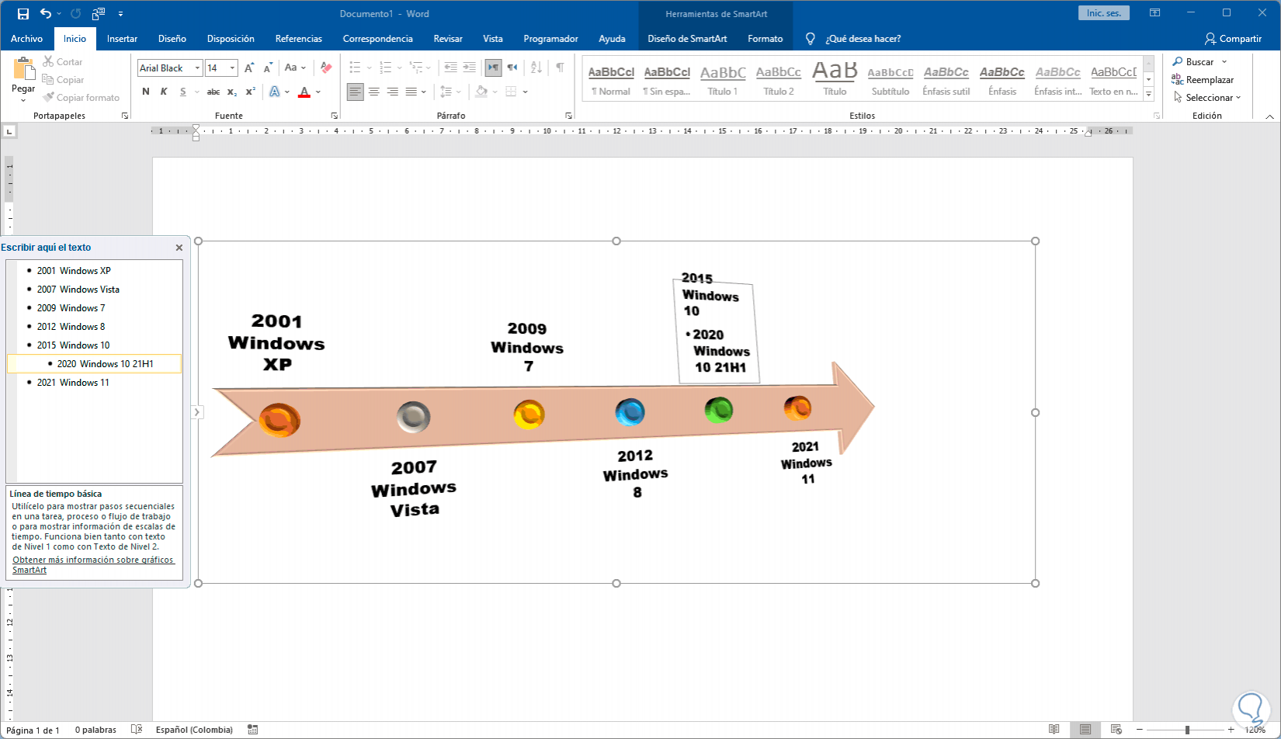The image size is (1281, 739).
Task: Open the Archivo menu
Action: pyautogui.click(x=26, y=39)
